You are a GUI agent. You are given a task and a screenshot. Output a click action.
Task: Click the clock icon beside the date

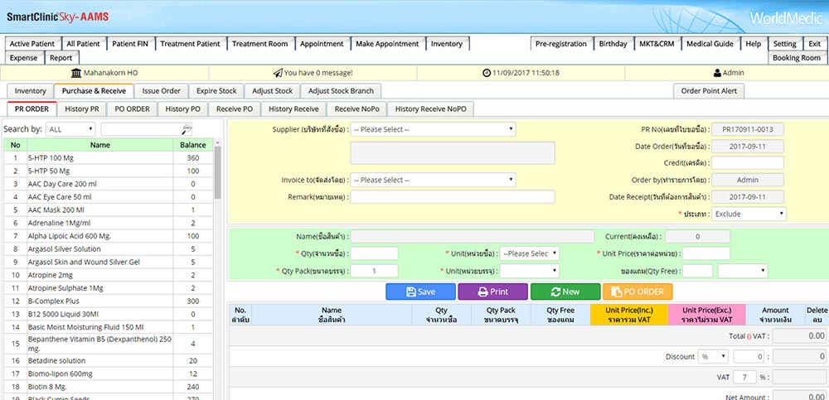(x=487, y=73)
